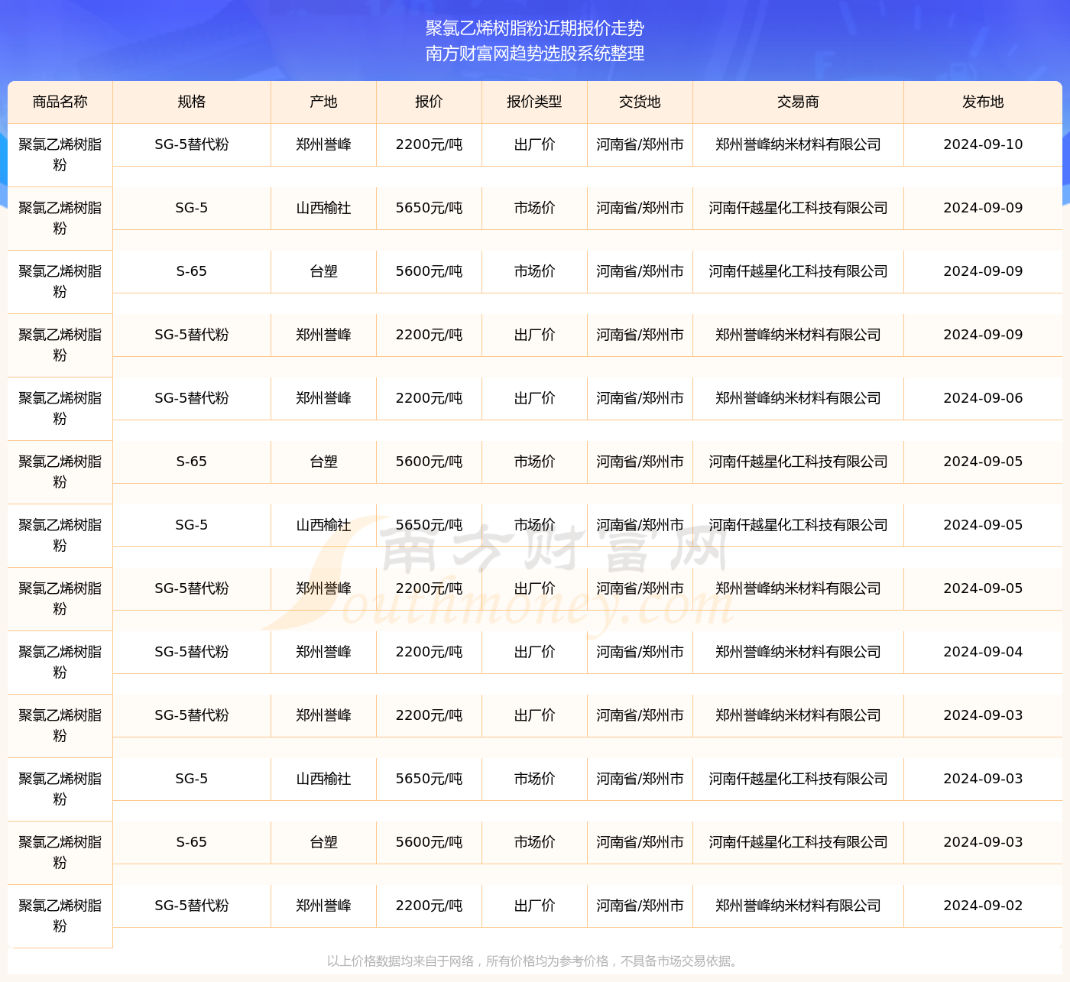Click the date cell 2024-09-10

pyautogui.click(x=983, y=144)
